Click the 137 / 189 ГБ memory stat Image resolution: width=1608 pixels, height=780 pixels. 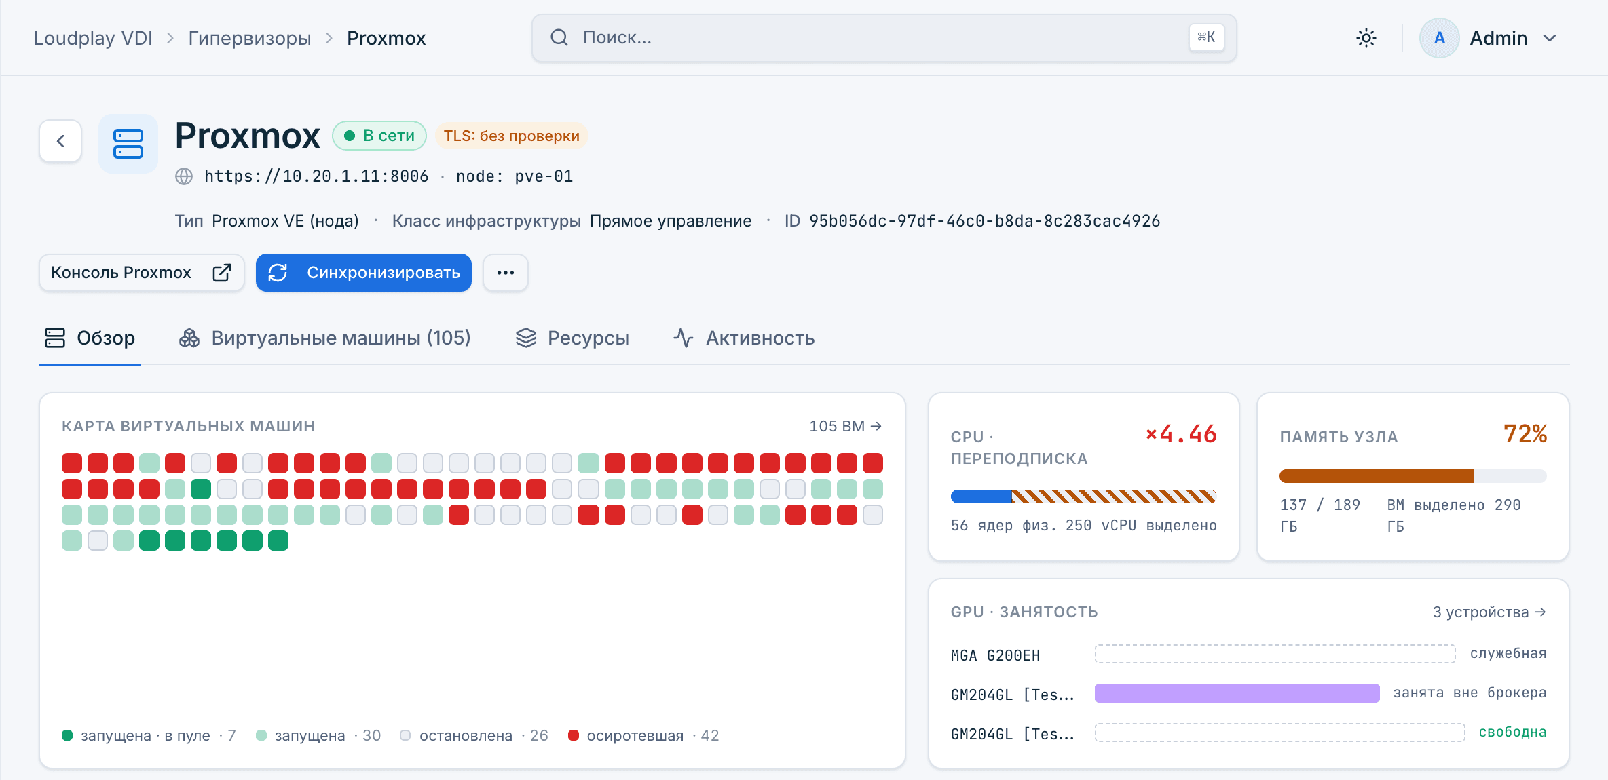click(x=1320, y=515)
